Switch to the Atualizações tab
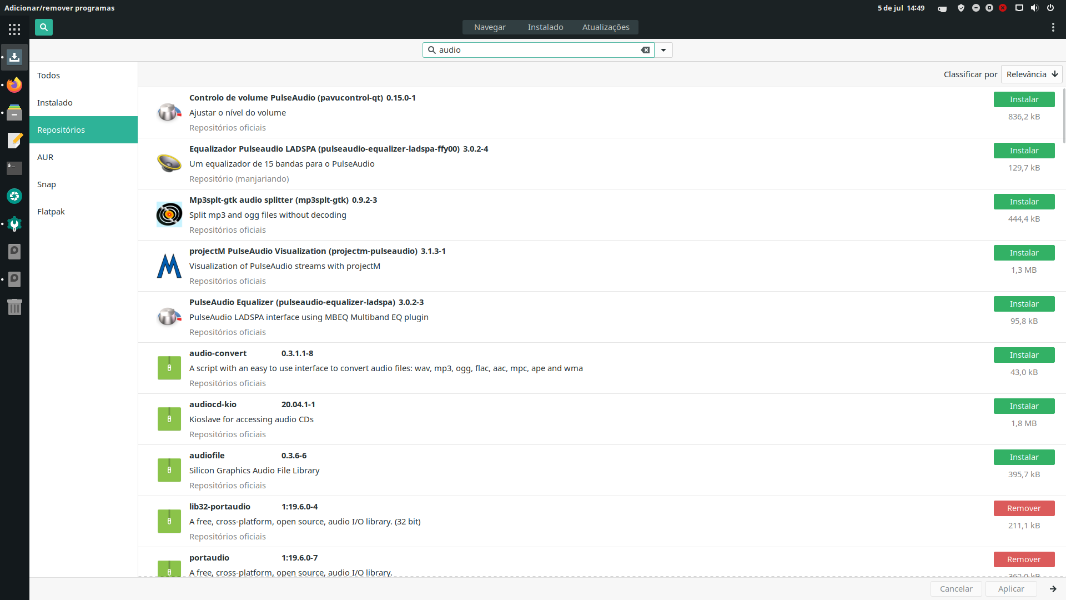Screen dimensions: 1066x600 coord(606,27)
